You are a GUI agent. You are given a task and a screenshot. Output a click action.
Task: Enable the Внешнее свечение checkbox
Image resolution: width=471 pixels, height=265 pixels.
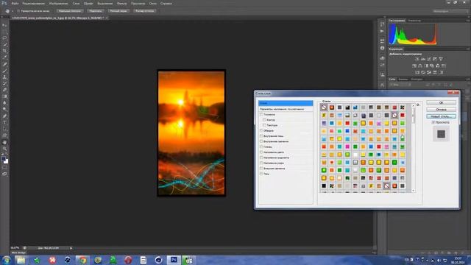click(261, 169)
